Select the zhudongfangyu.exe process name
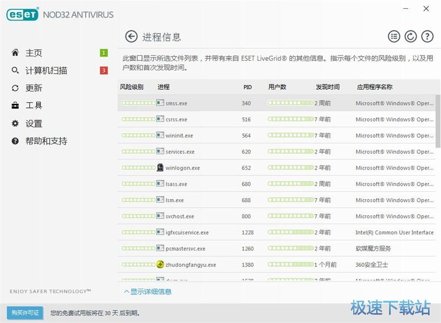The width and height of the screenshot is (441, 323). 191,265
